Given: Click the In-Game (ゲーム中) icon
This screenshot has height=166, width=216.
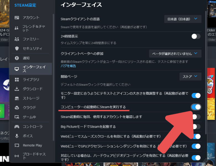Looking at the screenshot, I should [x=17, y=117].
